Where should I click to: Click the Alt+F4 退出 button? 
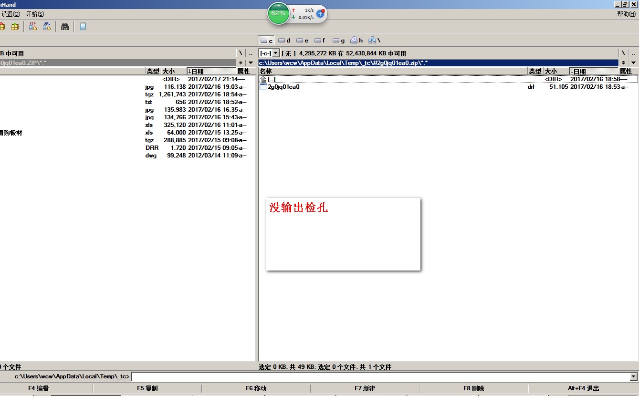(x=583, y=388)
